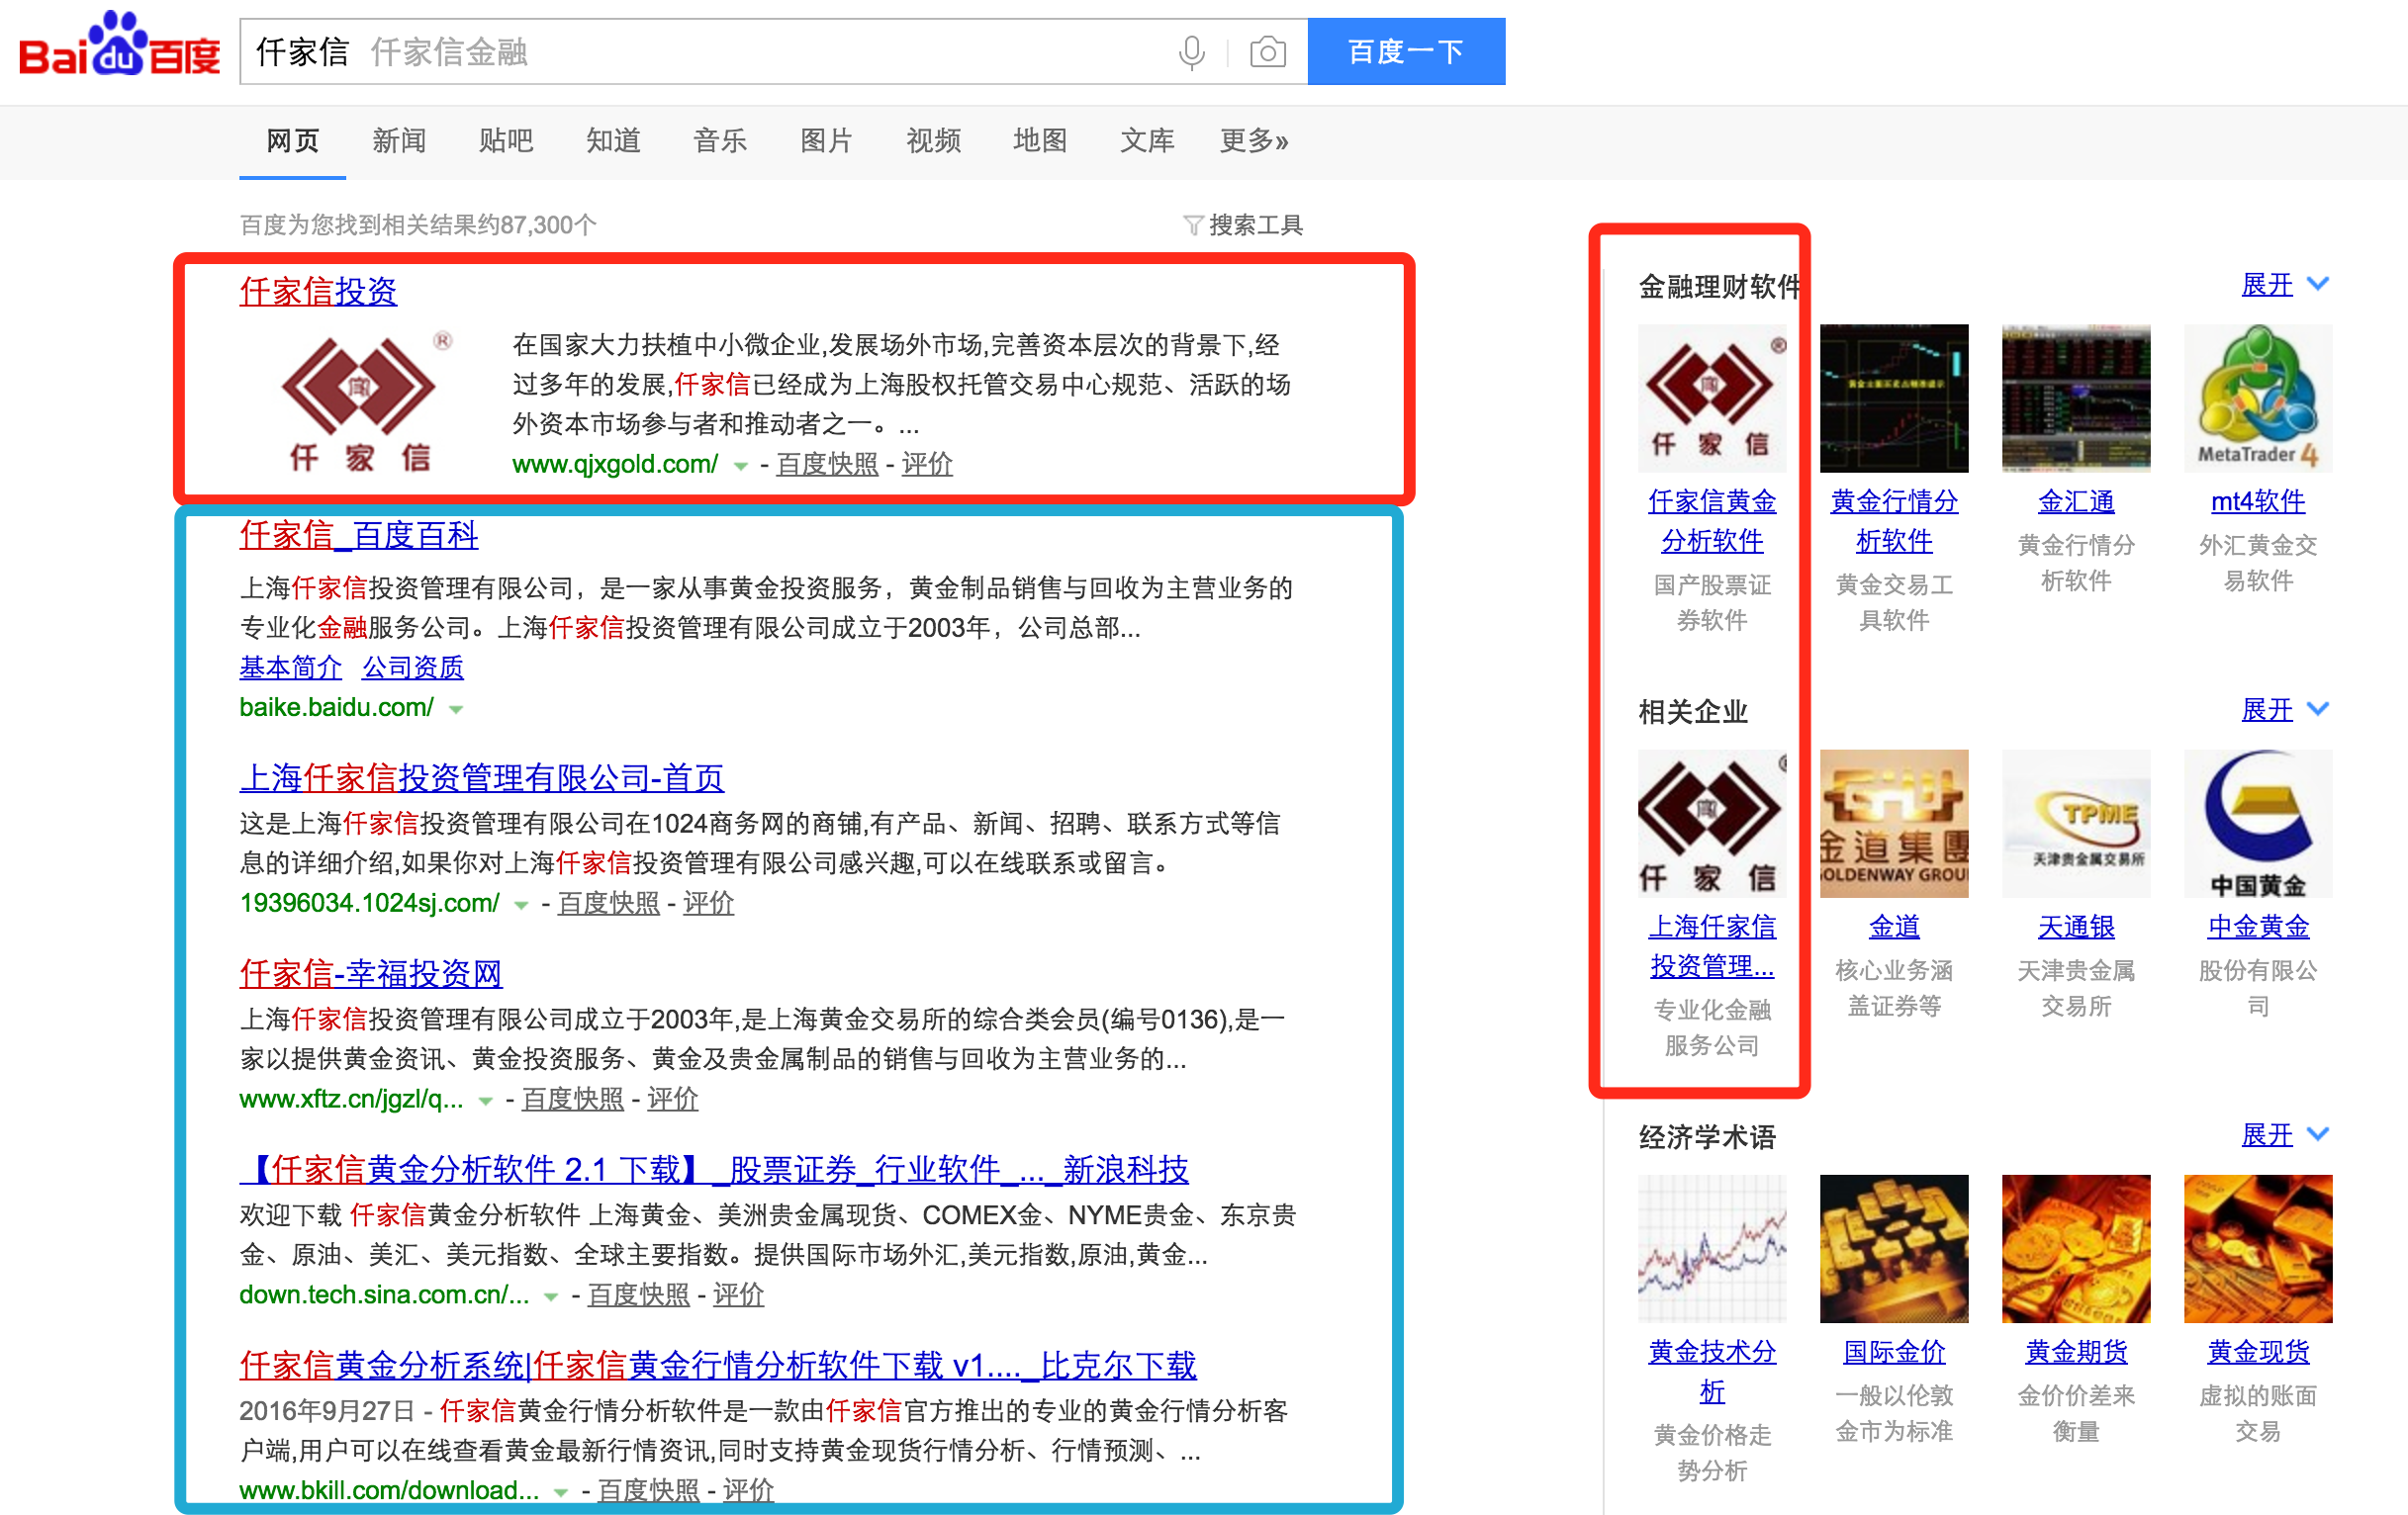Viewport: 2408px width, 1515px height.
Task: Click 上海仟家信 company logo thumbnail
Action: 1712,824
